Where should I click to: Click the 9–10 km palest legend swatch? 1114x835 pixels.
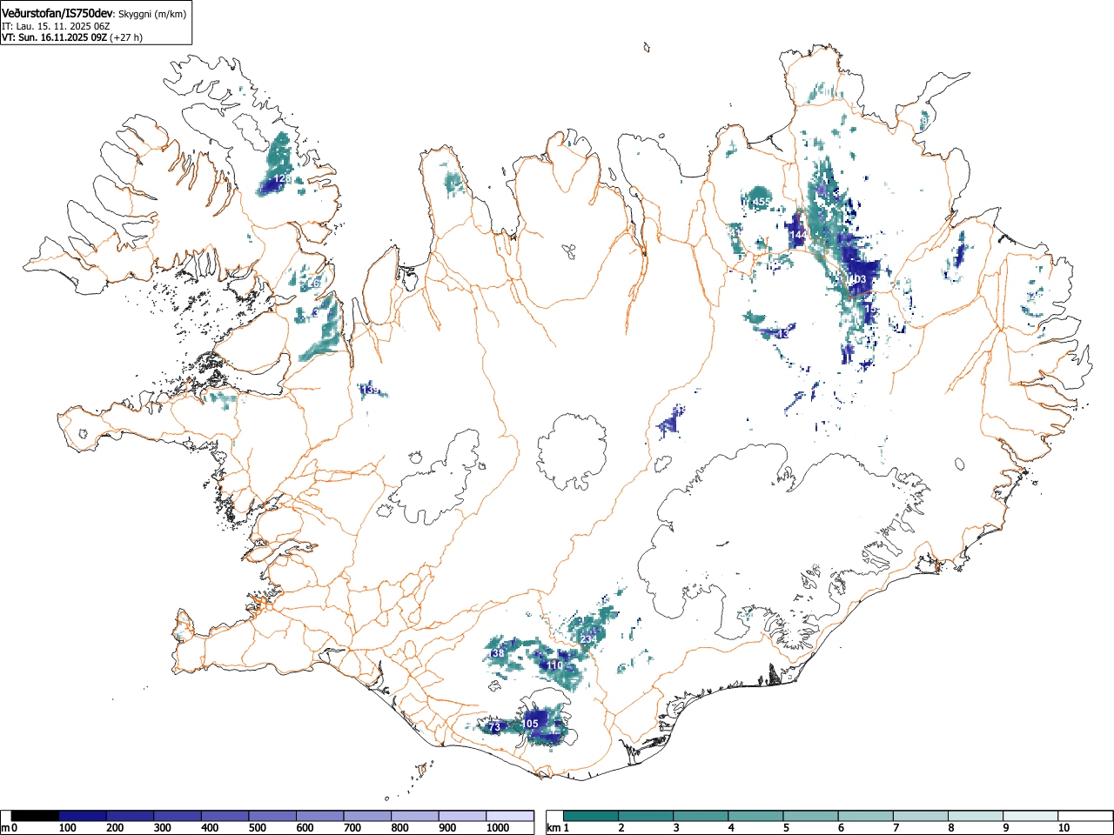[1030, 816]
